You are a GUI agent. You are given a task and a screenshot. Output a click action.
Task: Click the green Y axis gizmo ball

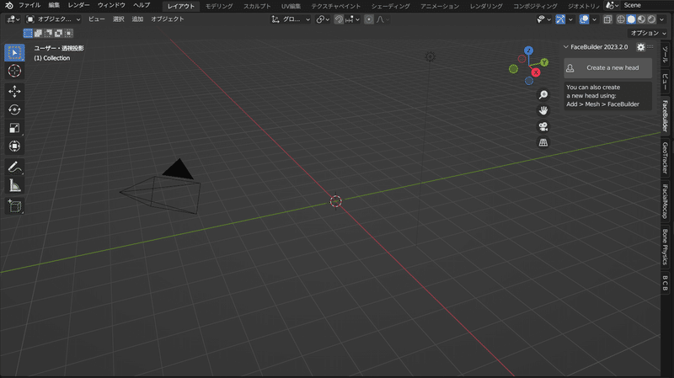[x=544, y=62]
